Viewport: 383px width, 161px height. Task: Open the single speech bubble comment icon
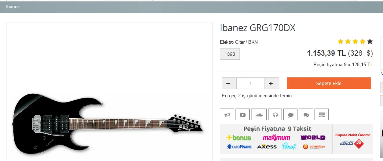(x=291, y=114)
